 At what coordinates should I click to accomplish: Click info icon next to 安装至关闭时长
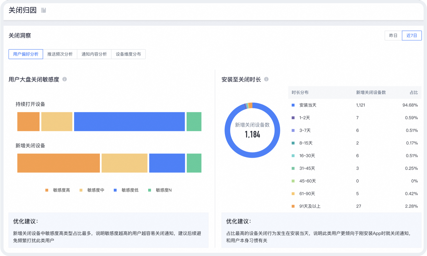[266, 79]
